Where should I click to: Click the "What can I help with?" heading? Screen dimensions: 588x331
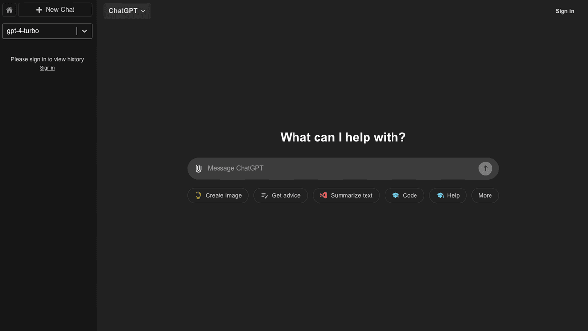click(x=343, y=137)
